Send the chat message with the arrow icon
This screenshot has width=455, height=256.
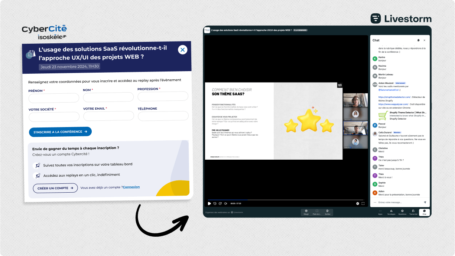(425, 202)
